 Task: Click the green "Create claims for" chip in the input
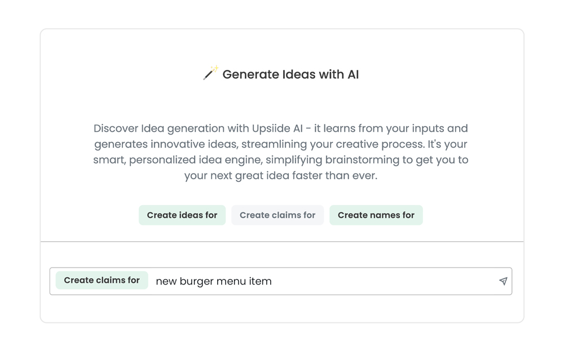pos(102,281)
